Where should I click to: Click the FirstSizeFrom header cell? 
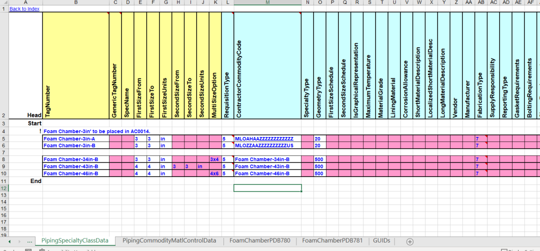tap(140, 66)
